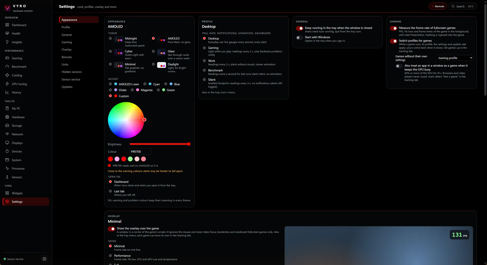
Task: Switch to the Profile settings tab
Action: click(x=79, y=27)
